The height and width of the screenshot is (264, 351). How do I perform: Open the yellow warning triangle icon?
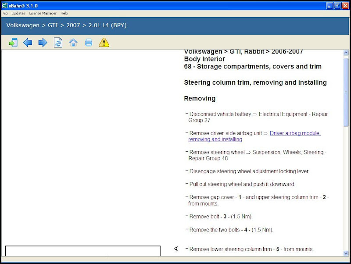(x=104, y=43)
